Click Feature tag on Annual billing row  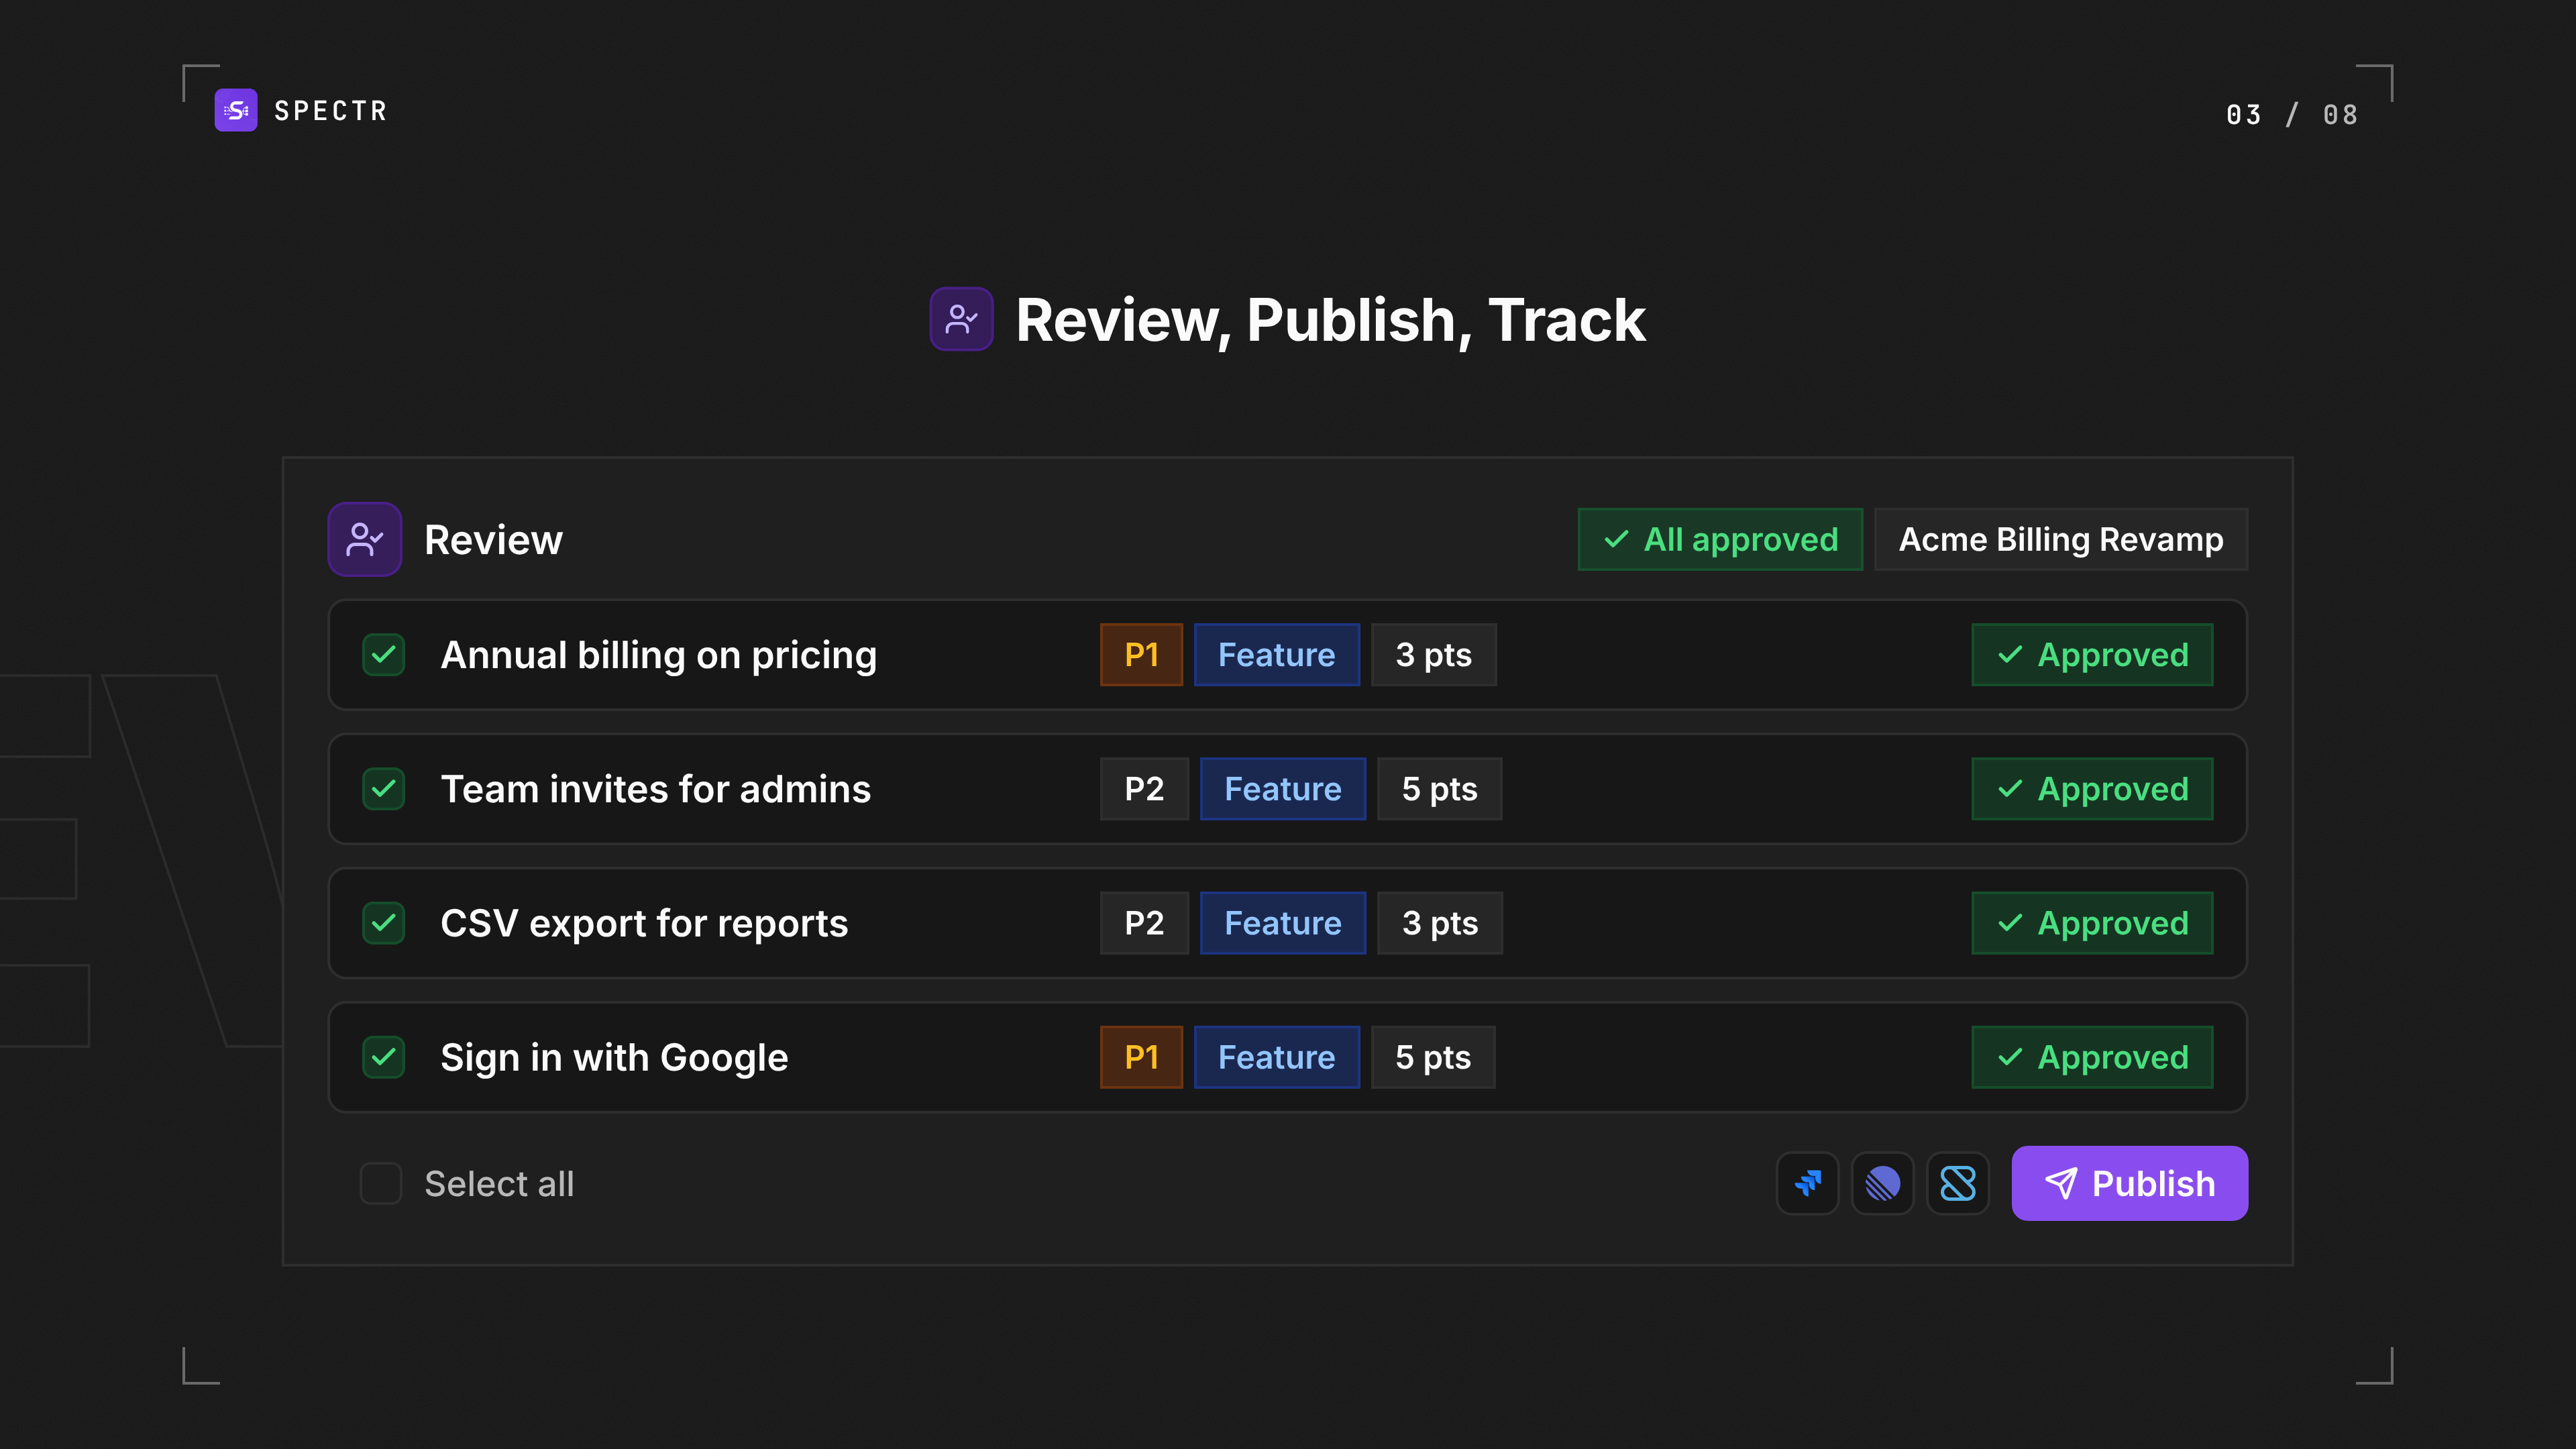pos(1277,655)
